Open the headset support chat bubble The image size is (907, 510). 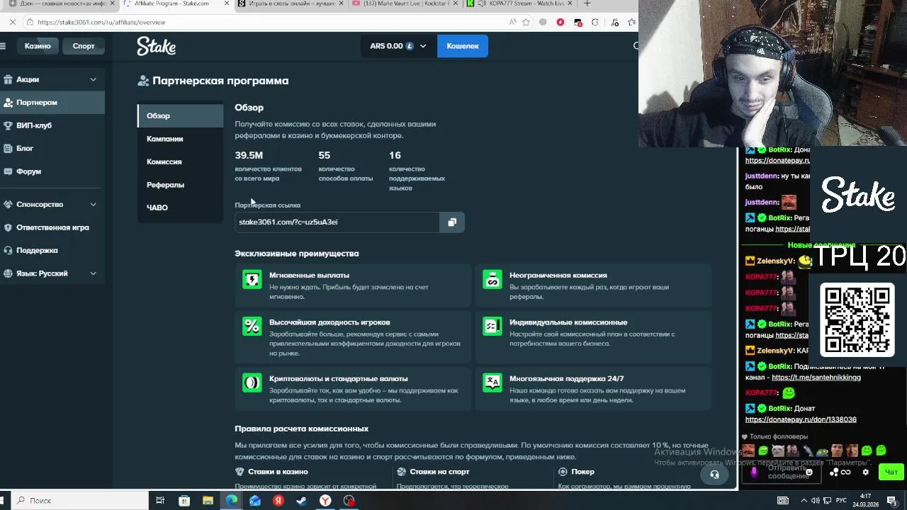click(x=714, y=475)
